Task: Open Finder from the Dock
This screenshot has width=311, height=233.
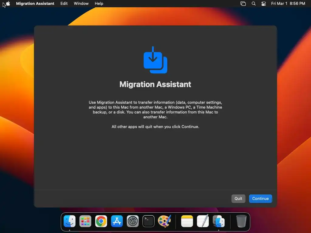Action: [70, 221]
